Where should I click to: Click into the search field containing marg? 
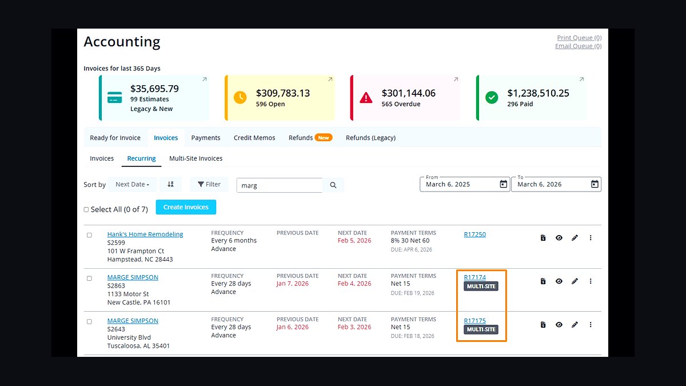point(280,185)
